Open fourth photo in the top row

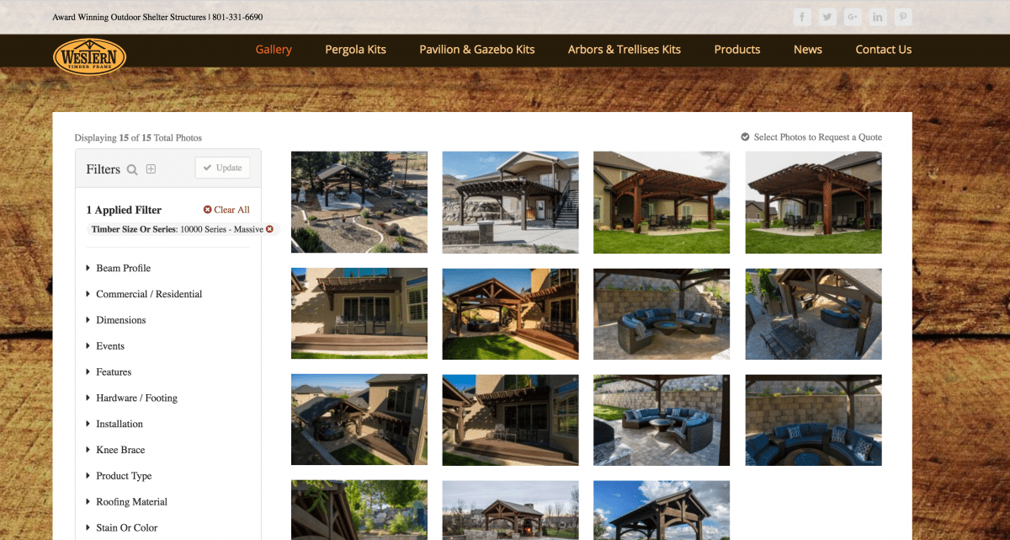[x=814, y=202]
